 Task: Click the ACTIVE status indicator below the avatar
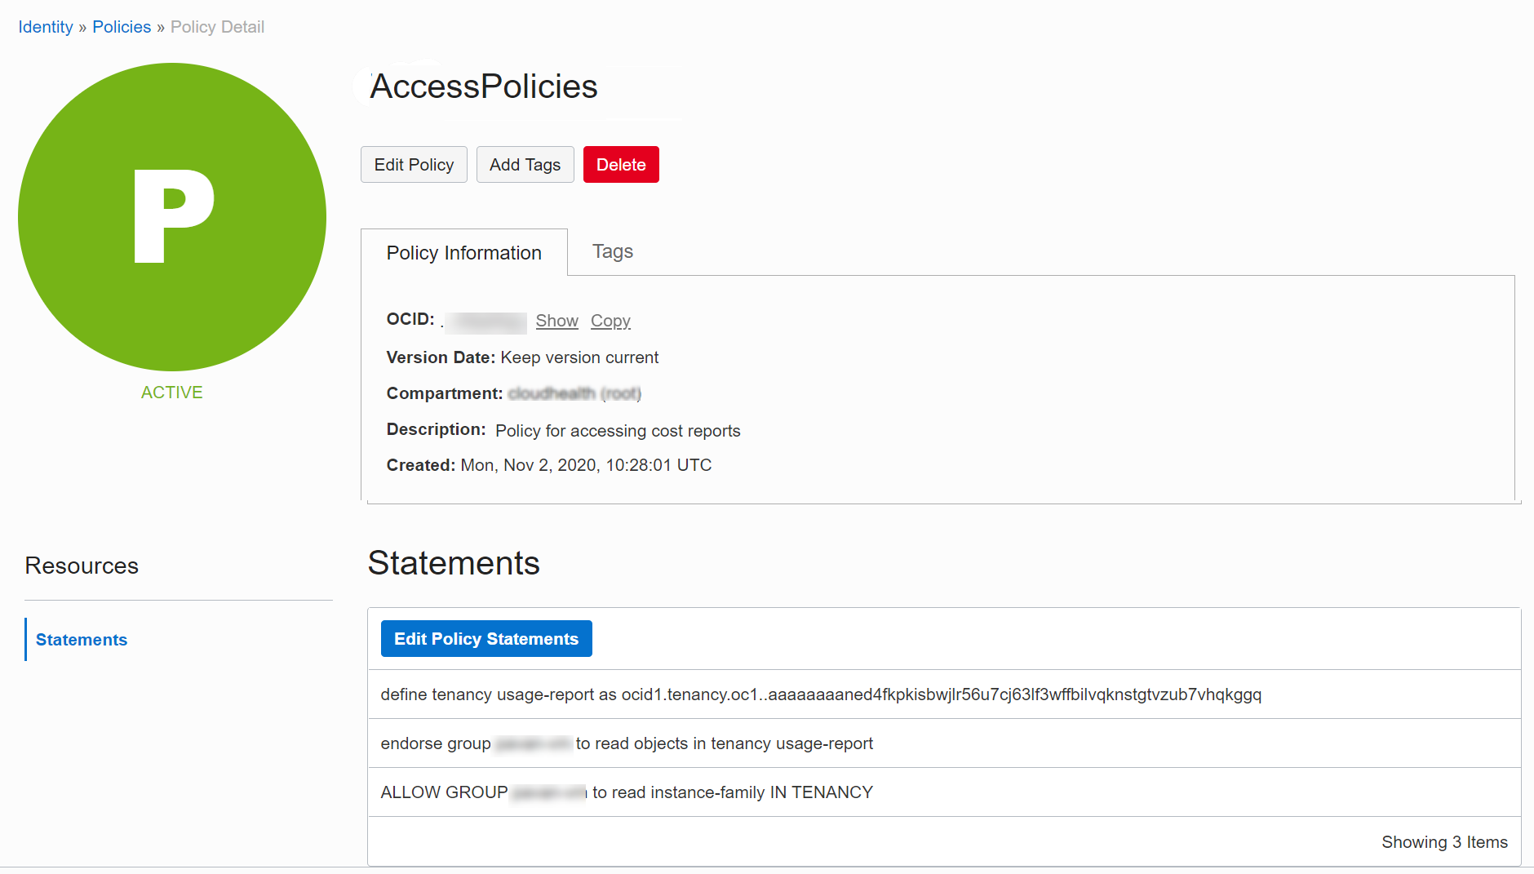171,393
